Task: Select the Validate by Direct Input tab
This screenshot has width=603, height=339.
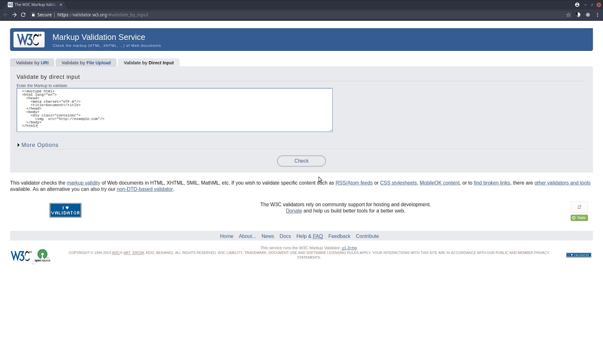Action: (148, 63)
